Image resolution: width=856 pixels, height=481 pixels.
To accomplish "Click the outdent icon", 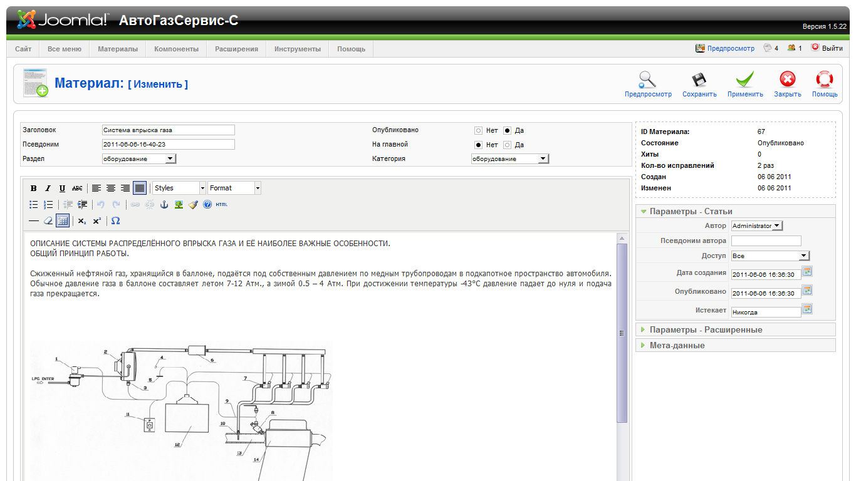I will (68, 204).
